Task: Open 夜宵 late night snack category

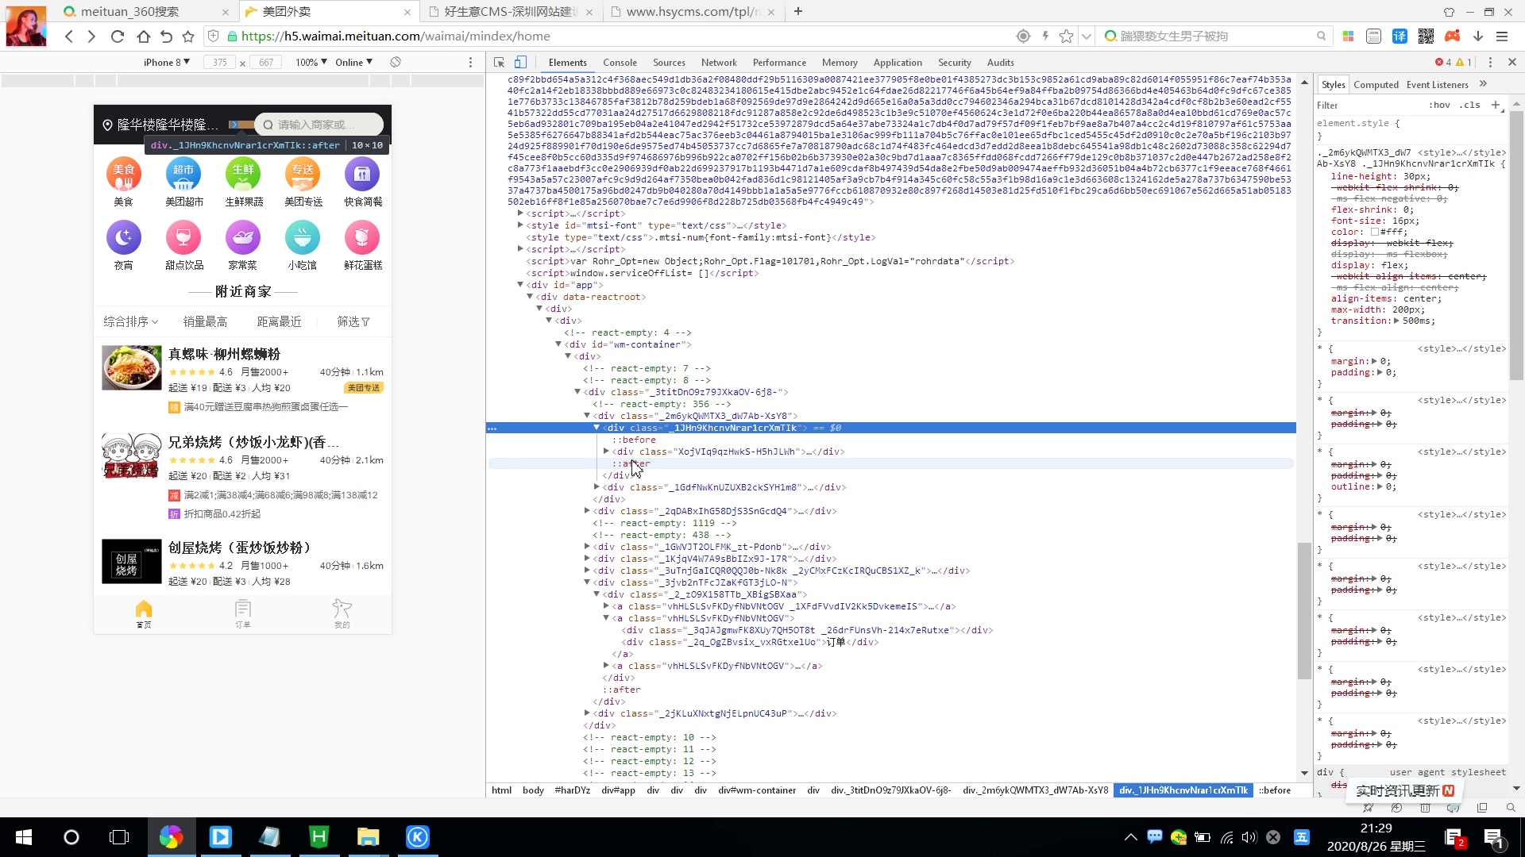Action: 124,245
